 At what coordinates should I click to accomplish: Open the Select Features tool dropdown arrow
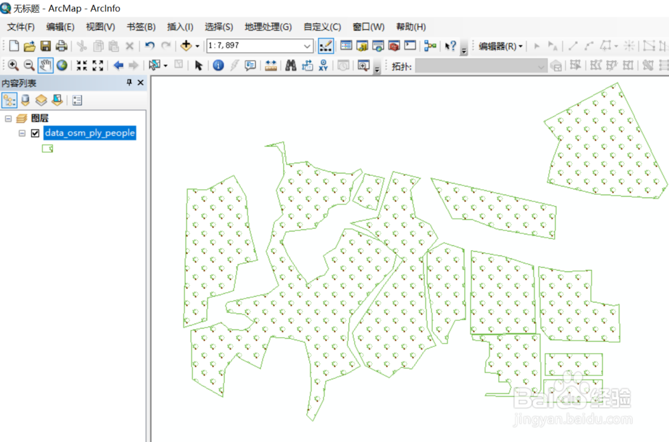(x=165, y=66)
